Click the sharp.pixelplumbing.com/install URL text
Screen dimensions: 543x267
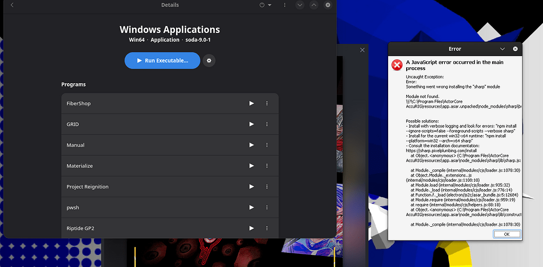pyautogui.click(x=441, y=151)
